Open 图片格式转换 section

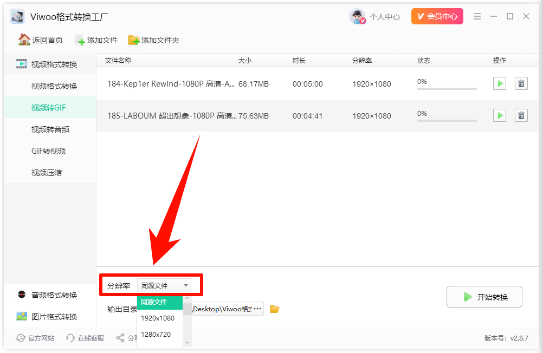[x=50, y=316]
